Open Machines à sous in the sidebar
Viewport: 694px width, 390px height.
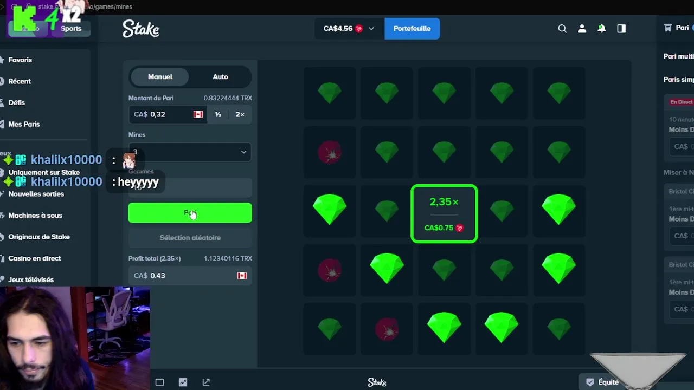(x=35, y=216)
